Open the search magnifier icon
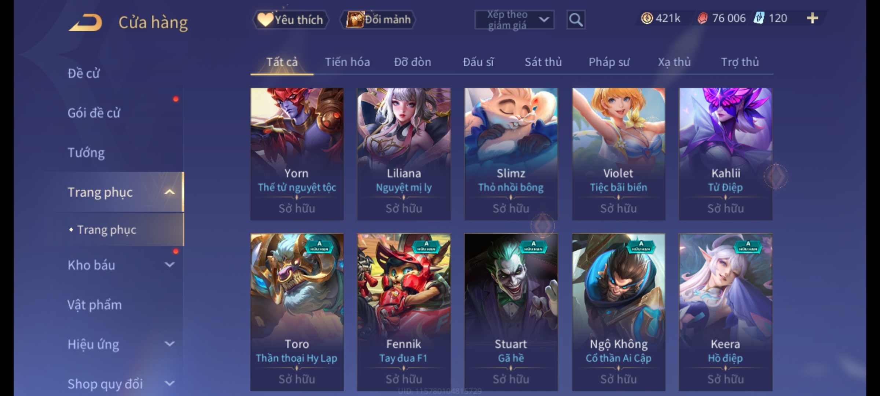 click(x=576, y=20)
